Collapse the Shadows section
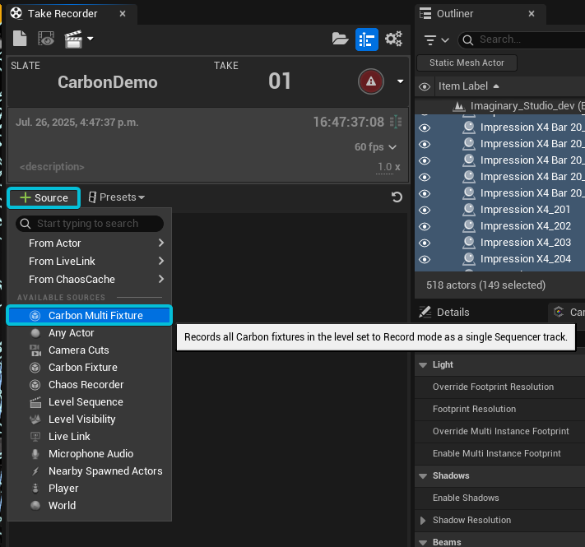Viewport: 585px width, 547px height. [x=424, y=475]
